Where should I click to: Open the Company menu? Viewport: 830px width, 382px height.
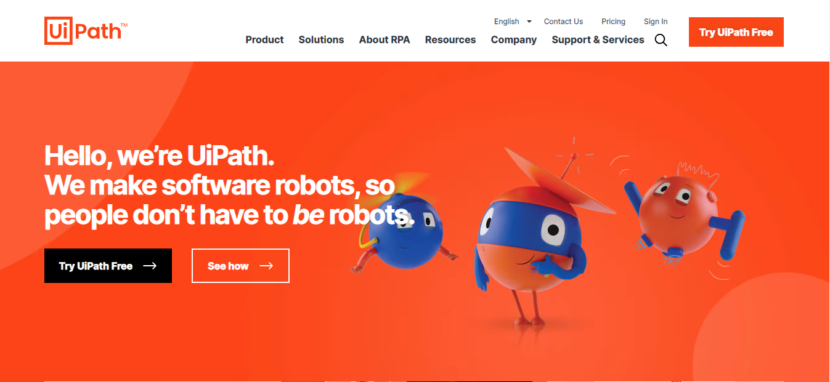514,40
